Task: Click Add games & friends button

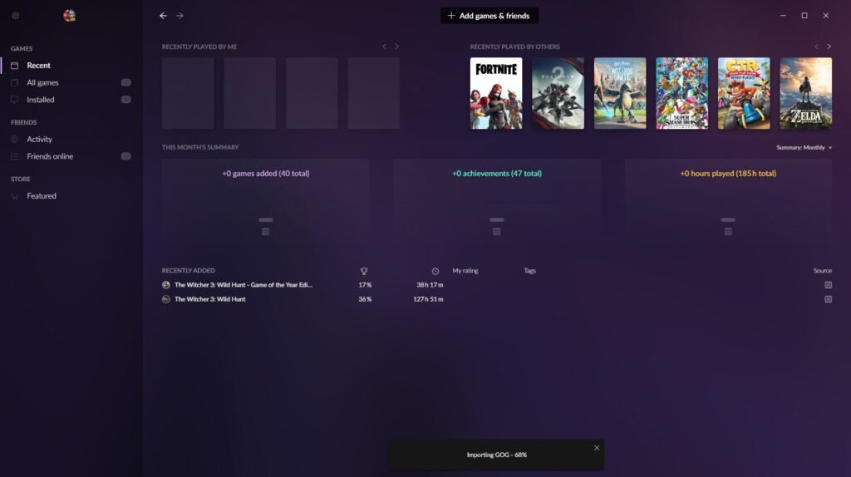Action: pyautogui.click(x=489, y=15)
